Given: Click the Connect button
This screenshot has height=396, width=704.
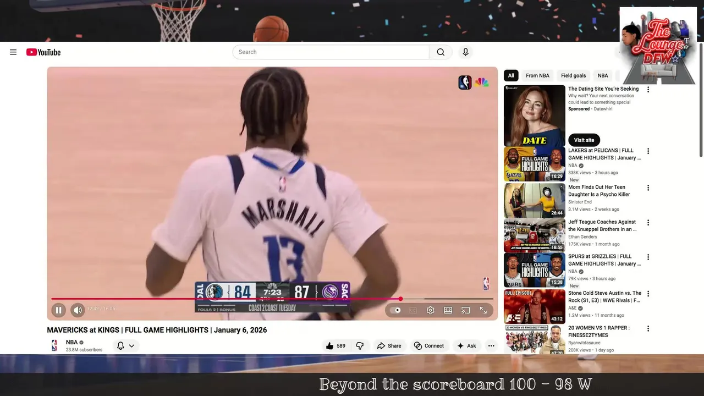Looking at the screenshot, I should point(429,346).
